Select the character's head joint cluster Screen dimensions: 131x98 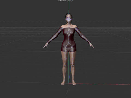tap(69, 19)
